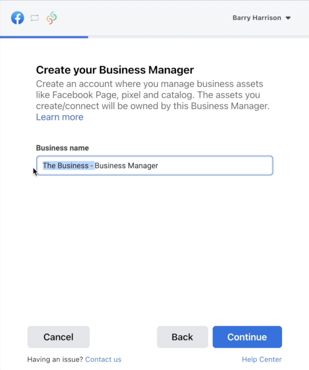
Task: Go Back to the previous step
Action: coord(182,337)
